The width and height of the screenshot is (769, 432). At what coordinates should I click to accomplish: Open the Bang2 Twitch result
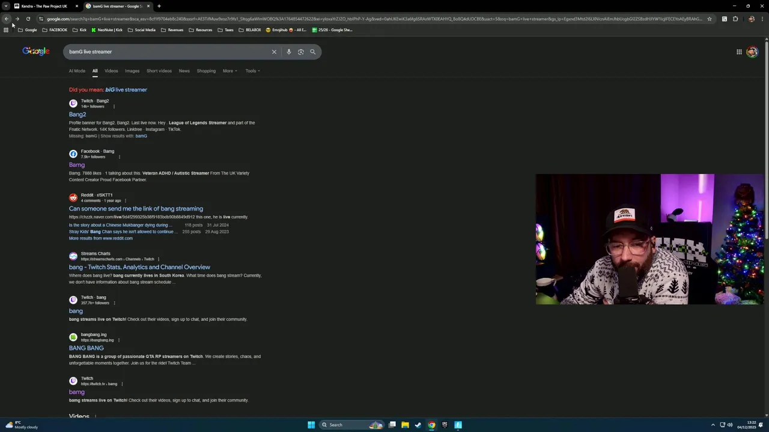point(78,114)
